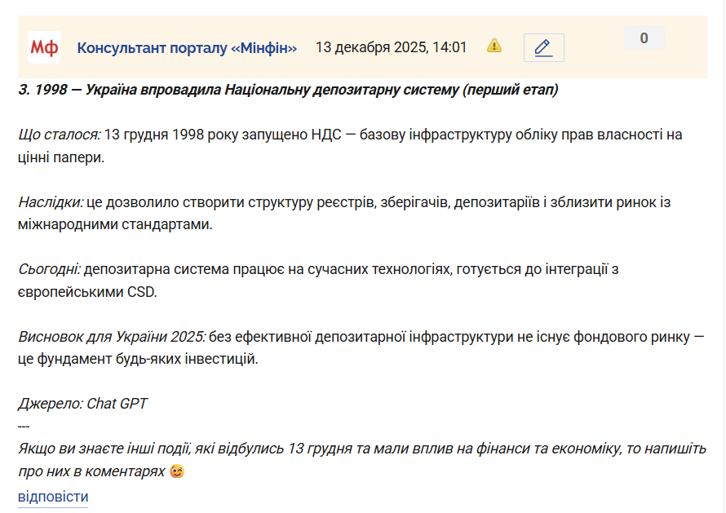The image size is (726, 513).
Task: Click the comment timestamp 13 декабря 2025, 14:01
Action: pos(391,47)
